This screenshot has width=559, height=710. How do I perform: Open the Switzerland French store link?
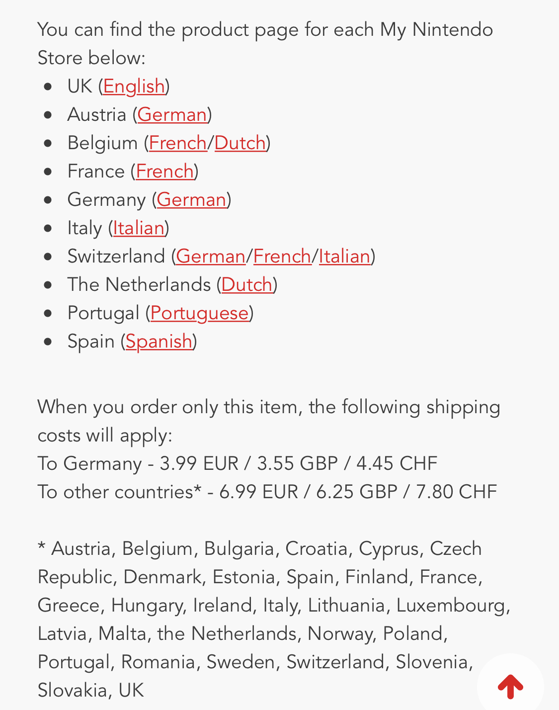(x=282, y=256)
